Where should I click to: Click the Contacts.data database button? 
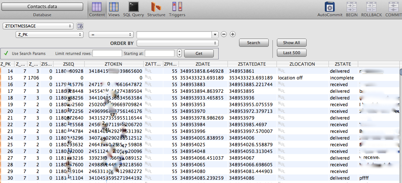[42, 6]
